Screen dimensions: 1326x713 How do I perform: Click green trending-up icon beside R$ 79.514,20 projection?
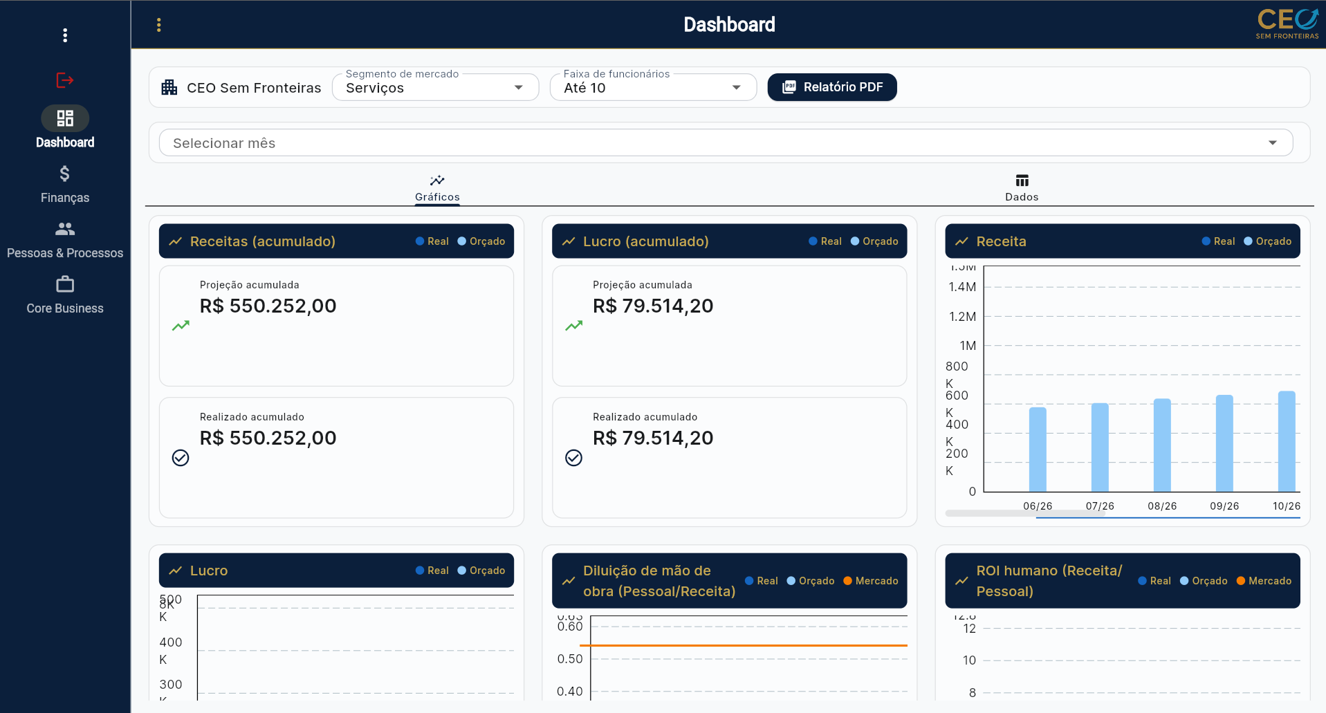573,326
